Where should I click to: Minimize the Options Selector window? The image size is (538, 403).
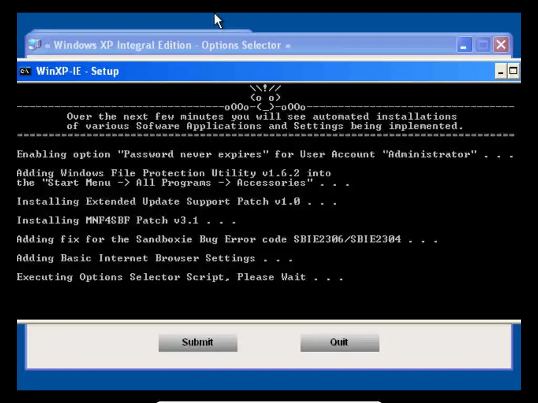tap(464, 45)
